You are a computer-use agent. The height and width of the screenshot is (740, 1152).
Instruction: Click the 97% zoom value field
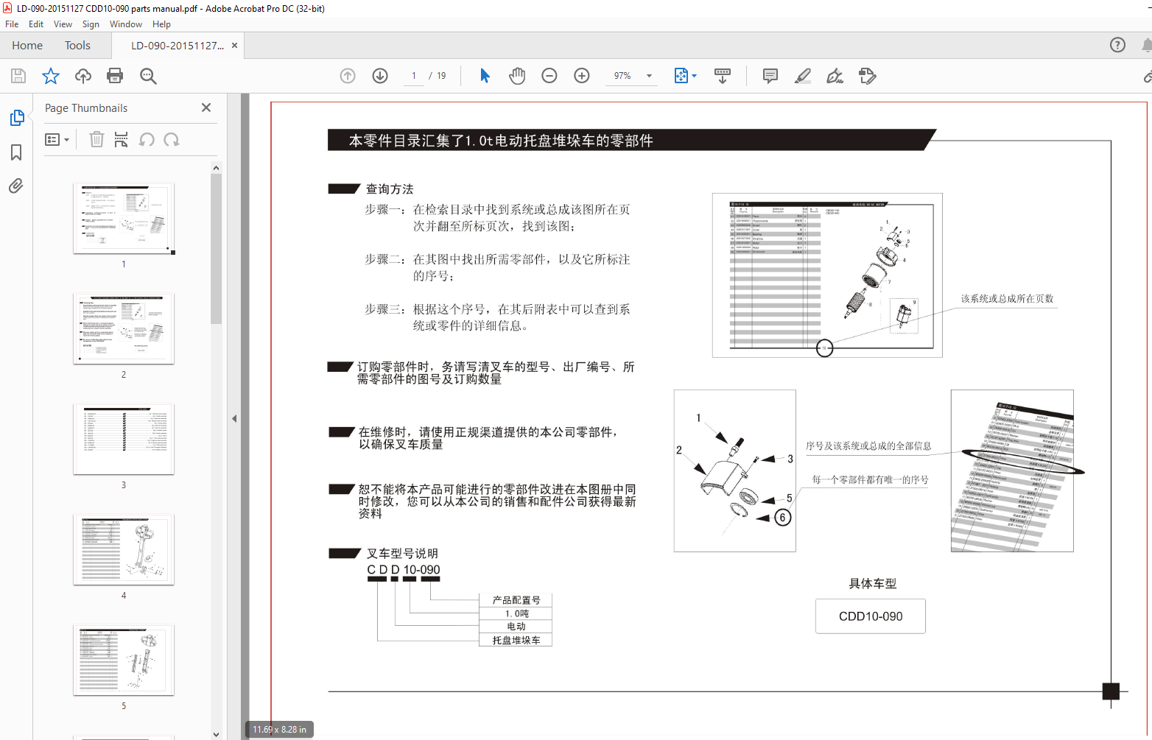(x=623, y=76)
